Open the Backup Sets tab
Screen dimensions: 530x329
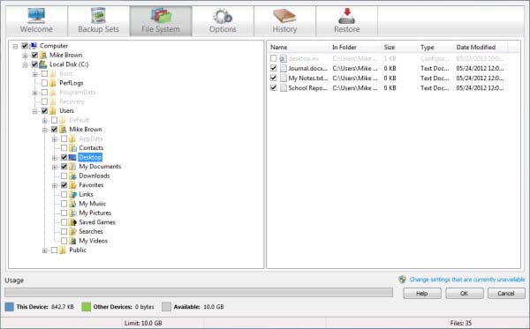(x=99, y=20)
